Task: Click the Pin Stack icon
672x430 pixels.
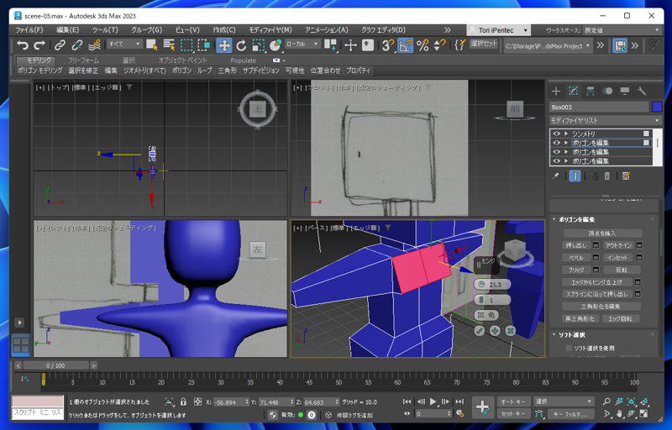Action: point(556,176)
